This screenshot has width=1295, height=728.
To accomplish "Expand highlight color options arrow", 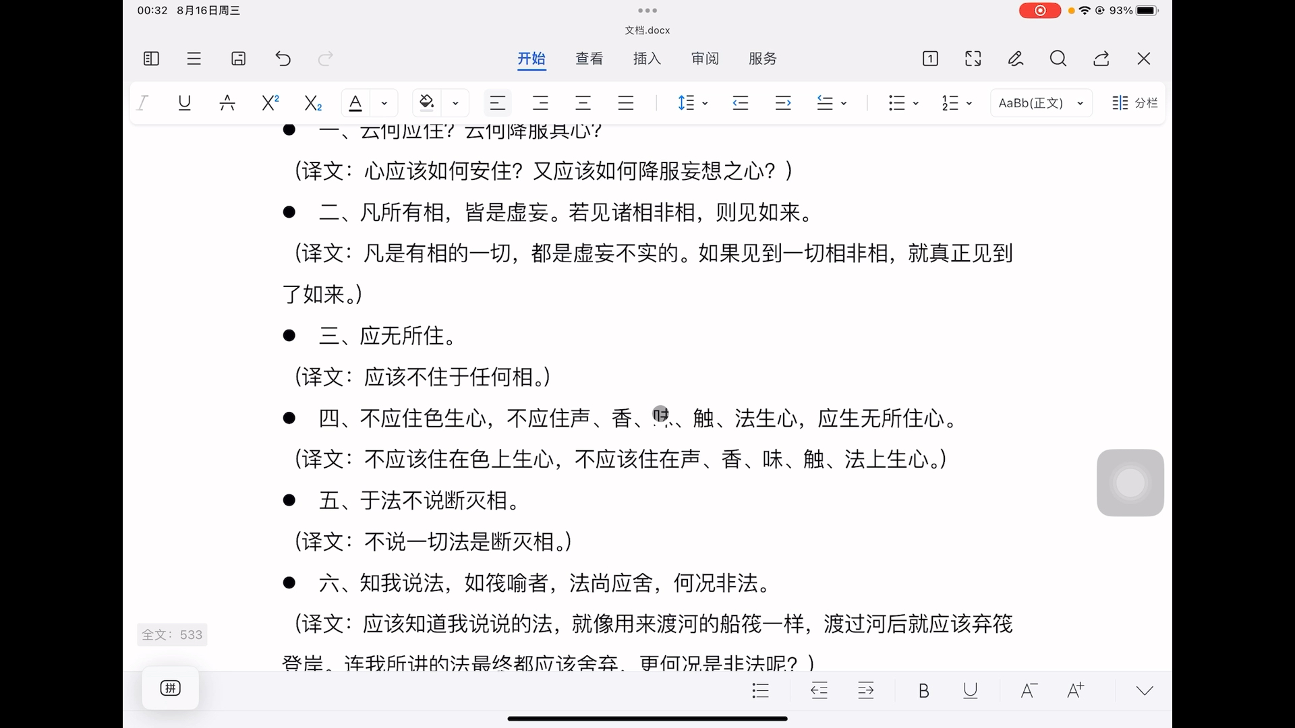I will (x=456, y=103).
